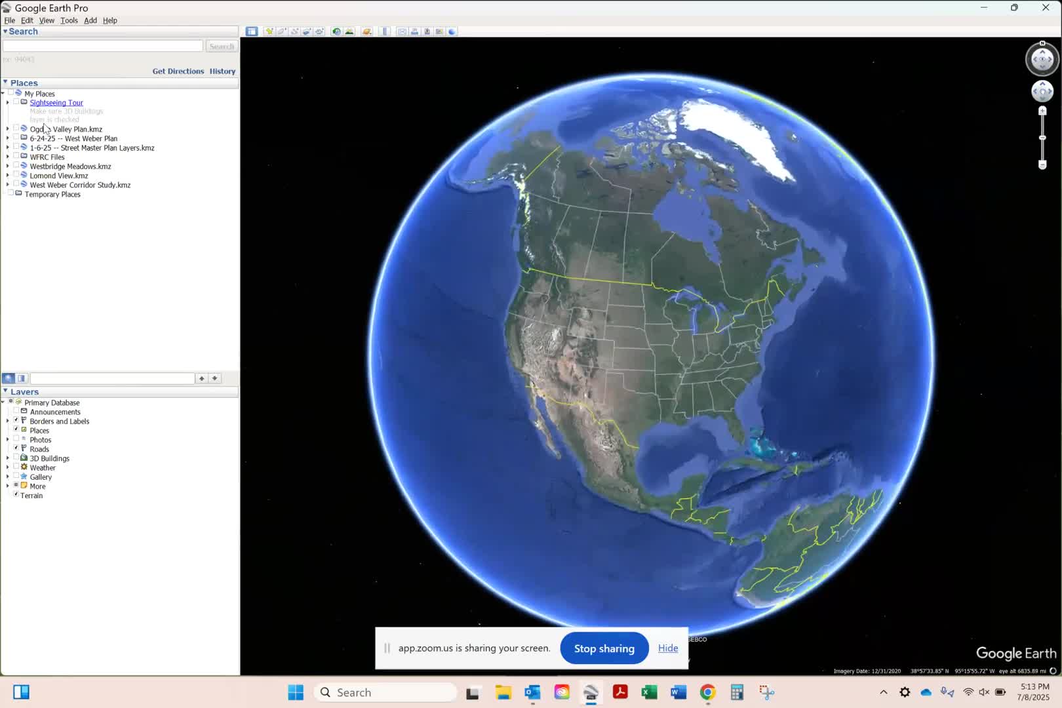The height and width of the screenshot is (708, 1062).
Task: Check the WFRC Files checkbox
Action: pyautogui.click(x=16, y=156)
